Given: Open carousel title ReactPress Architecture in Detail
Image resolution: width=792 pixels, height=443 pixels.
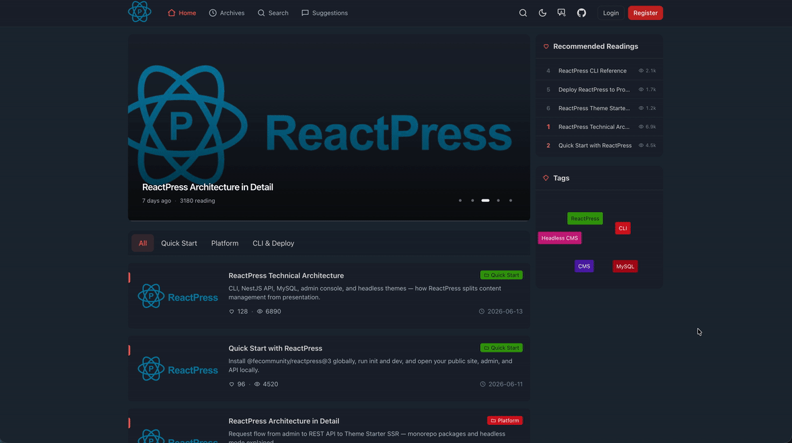Looking at the screenshot, I should (207, 187).
